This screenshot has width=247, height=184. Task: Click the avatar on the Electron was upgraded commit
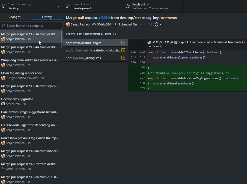coord(3,104)
